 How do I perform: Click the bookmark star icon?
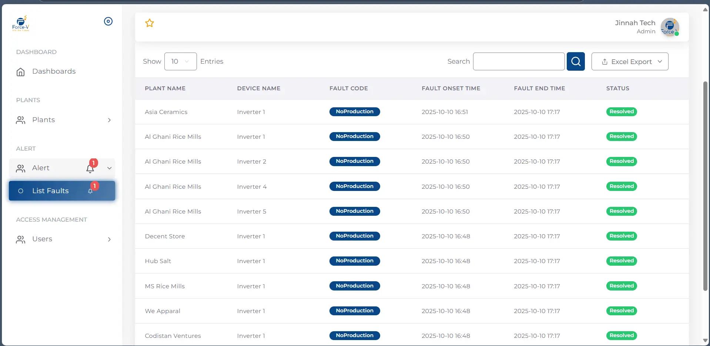[x=150, y=23]
